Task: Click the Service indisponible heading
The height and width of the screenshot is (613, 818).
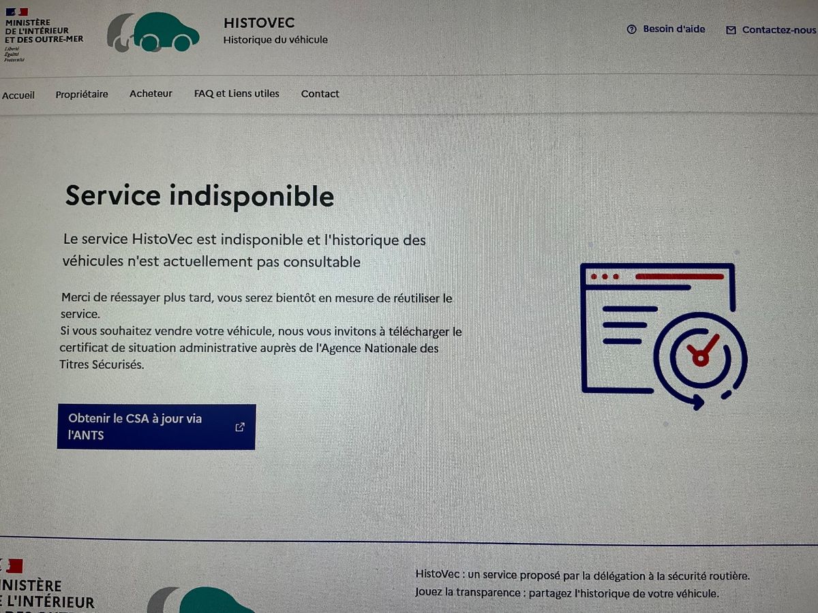Action: click(x=200, y=195)
